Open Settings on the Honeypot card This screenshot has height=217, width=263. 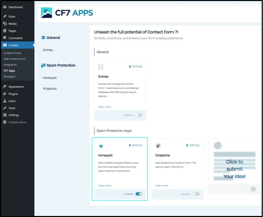(x=135, y=145)
